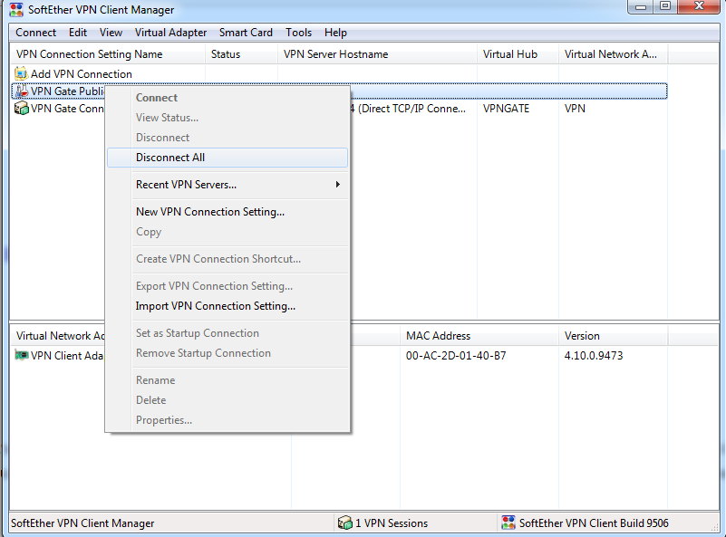The image size is (726, 537).
Task: Choose Import VPN Connection Setting option
Action: click(x=227, y=306)
